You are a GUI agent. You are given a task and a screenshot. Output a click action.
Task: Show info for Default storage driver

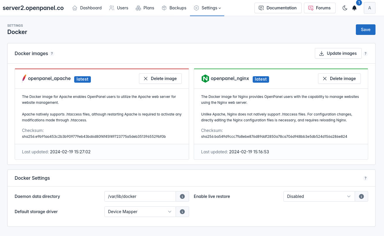(182, 212)
